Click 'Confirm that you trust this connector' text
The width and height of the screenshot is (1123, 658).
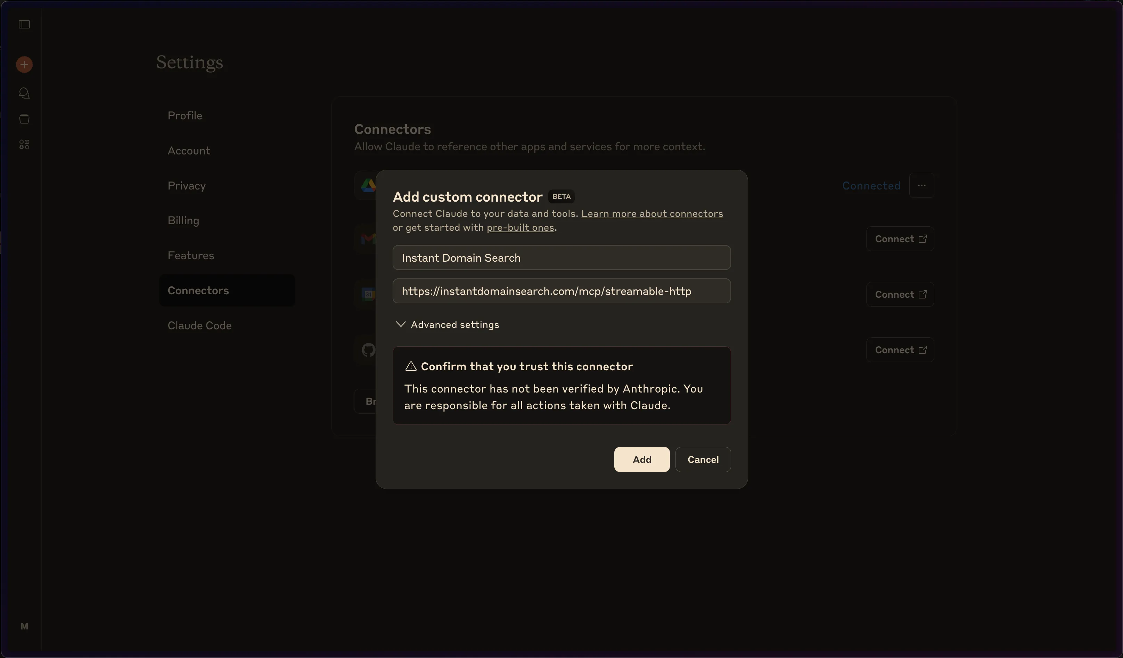[x=527, y=366]
